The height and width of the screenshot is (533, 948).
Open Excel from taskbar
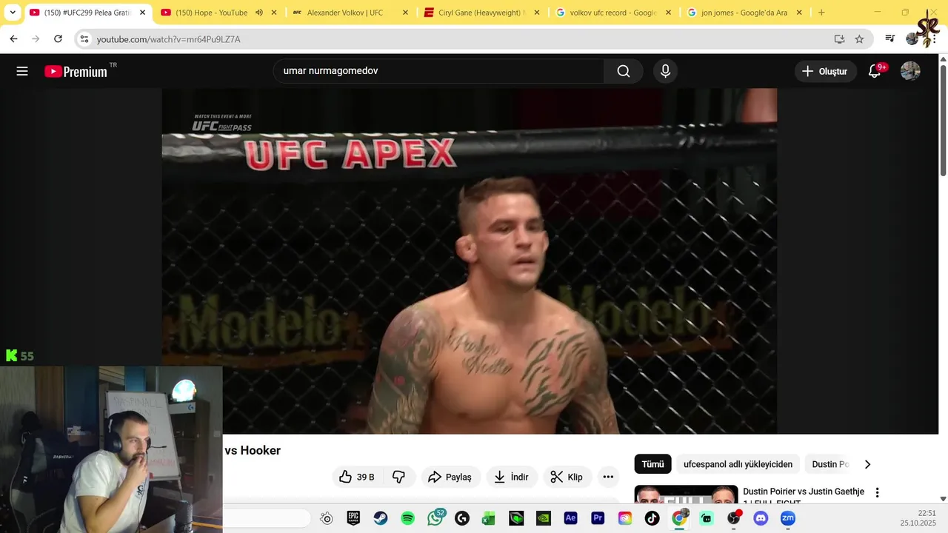(489, 518)
